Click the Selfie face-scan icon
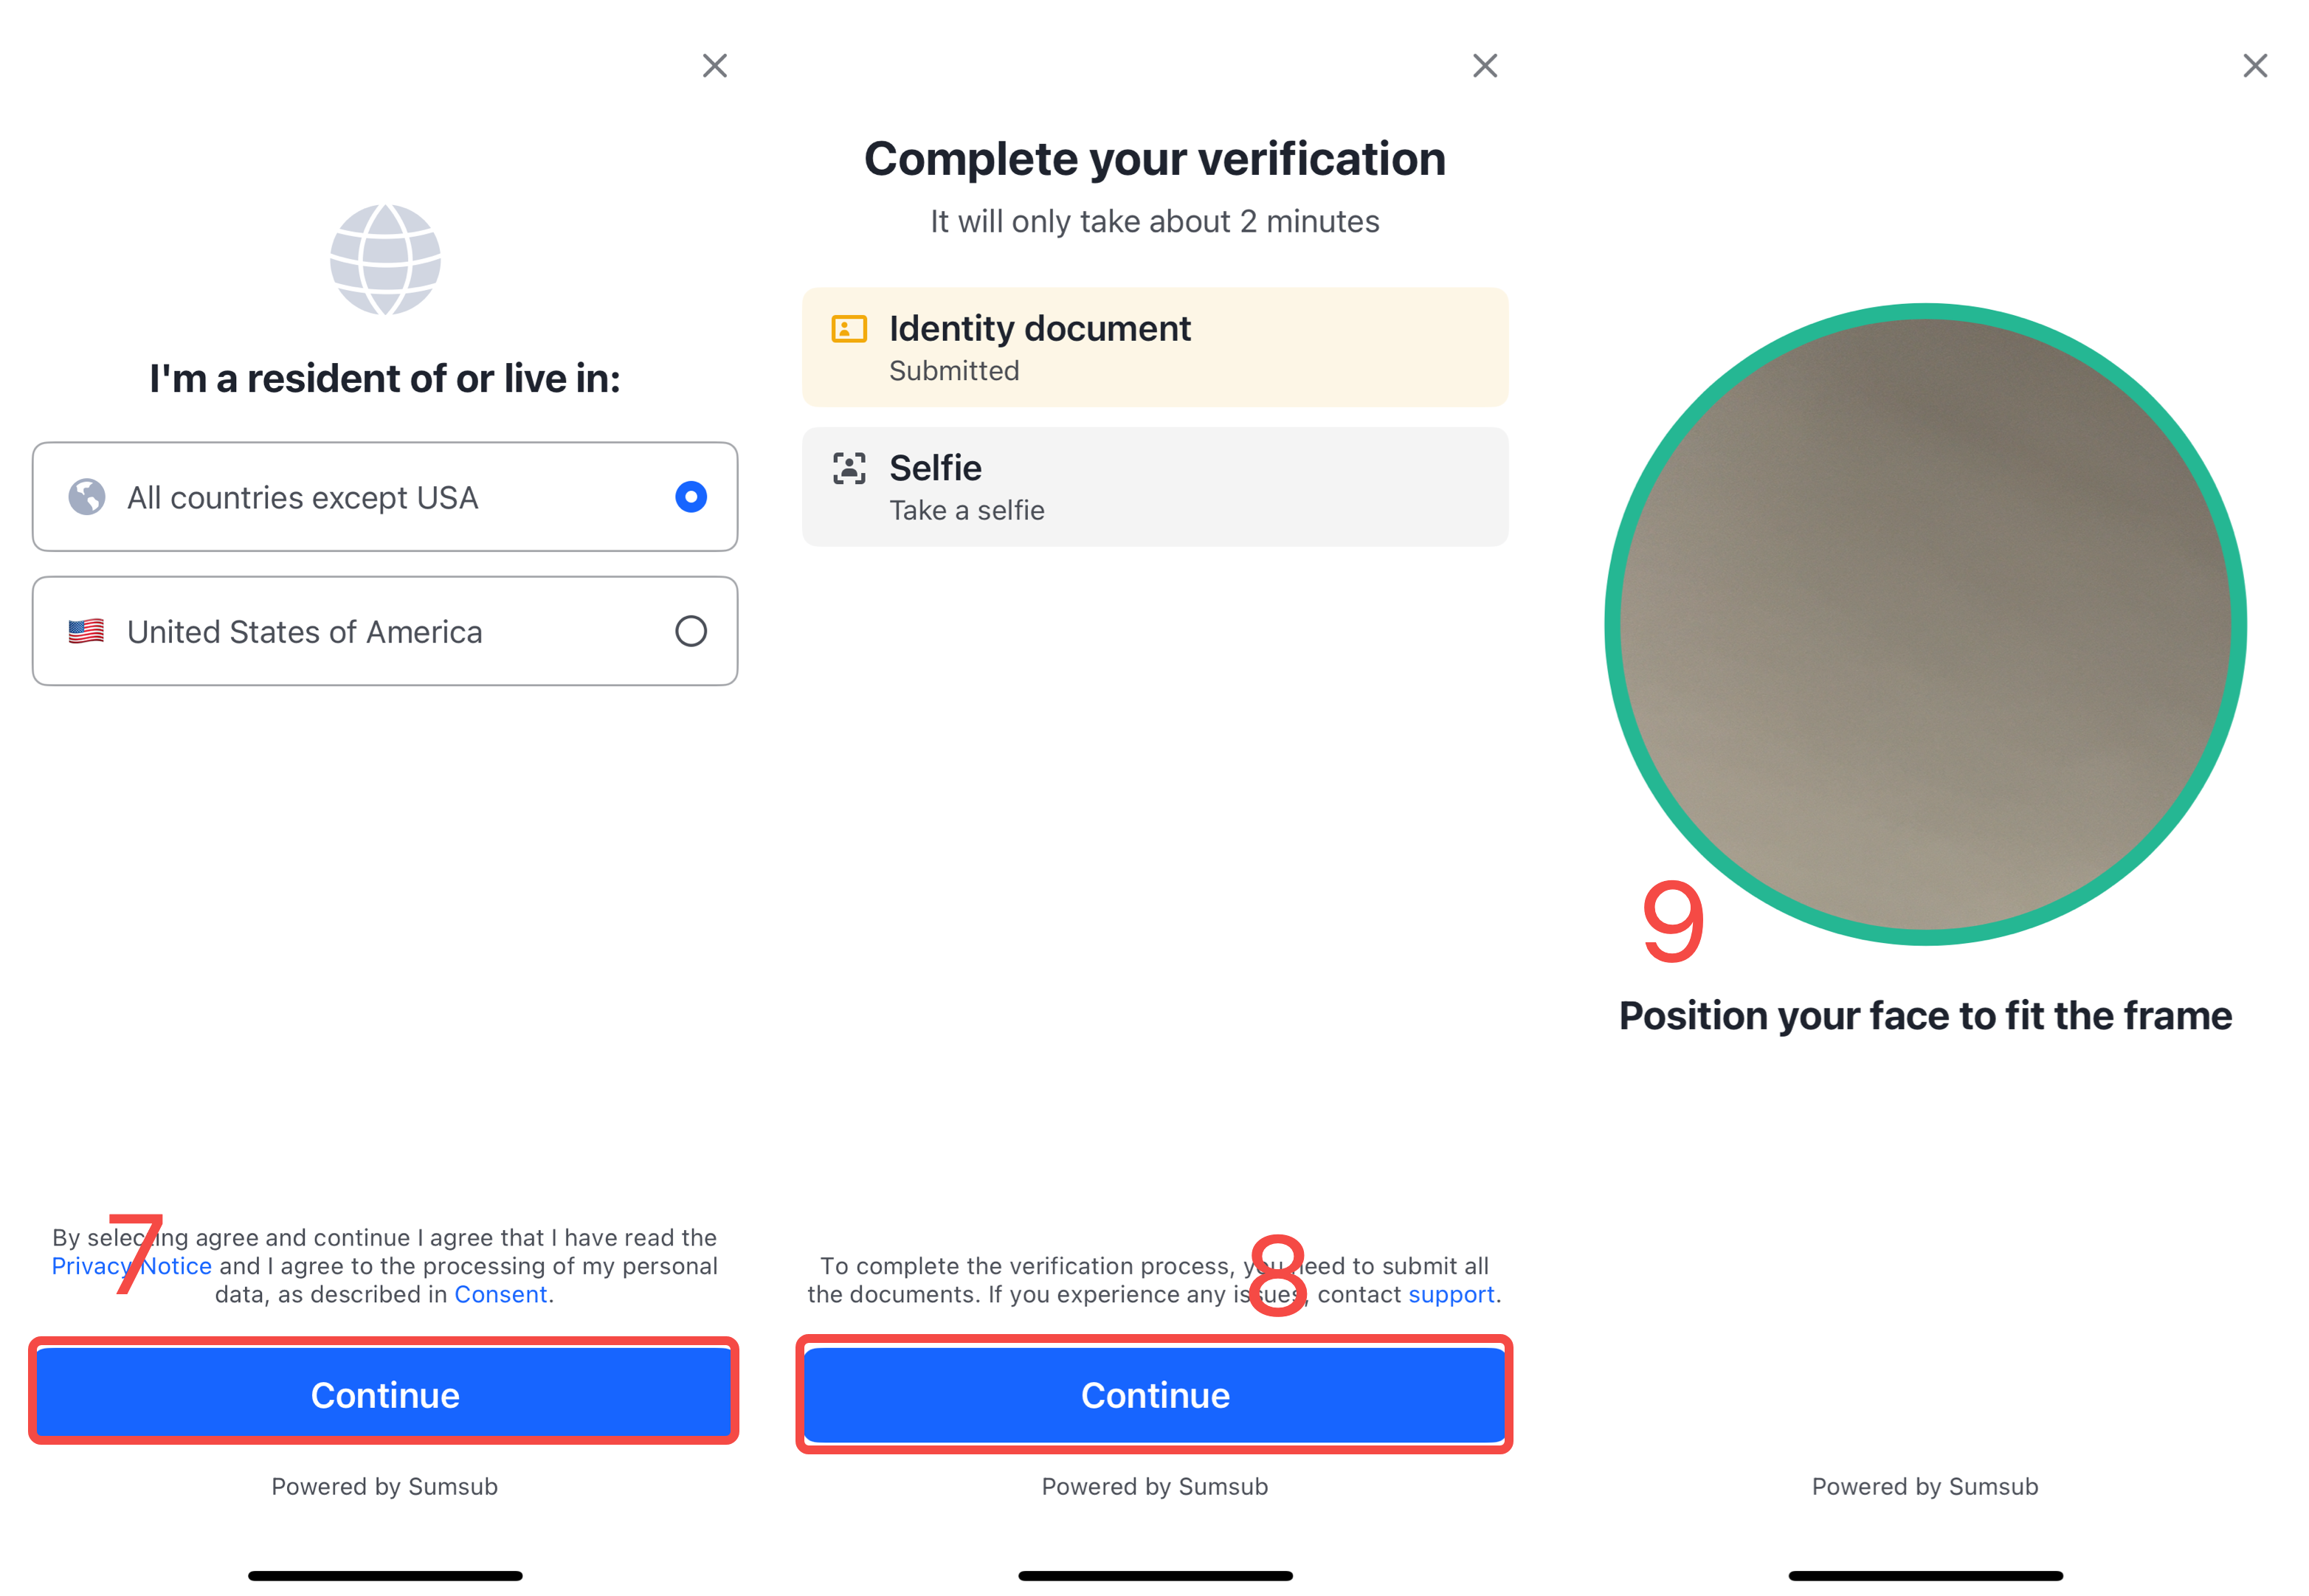The width and height of the screenshot is (2309, 1596). pyautogui.click(x=849, y=468)
